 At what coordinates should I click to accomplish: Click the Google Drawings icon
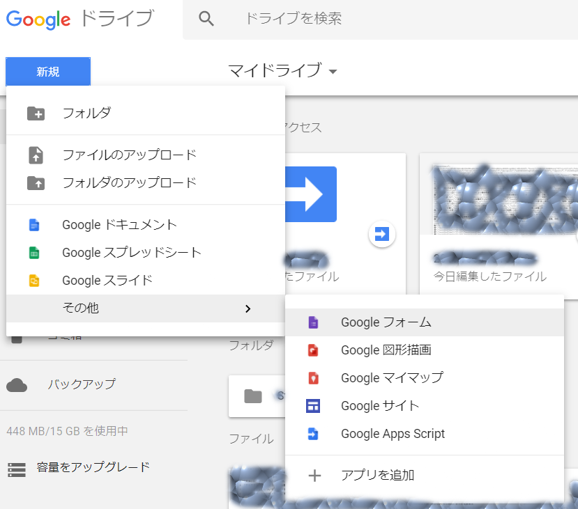pyautogui.click(x=313, y=350)
